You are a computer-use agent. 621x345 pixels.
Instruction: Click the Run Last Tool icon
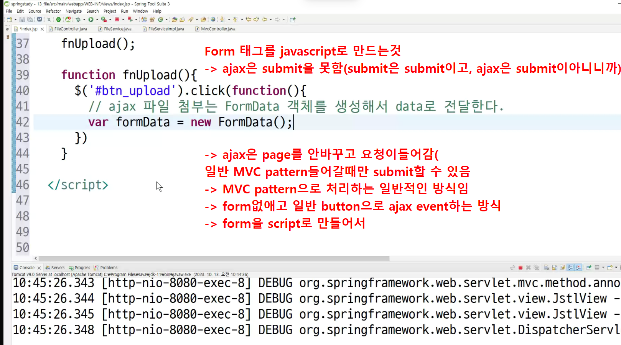coord(104,20)
